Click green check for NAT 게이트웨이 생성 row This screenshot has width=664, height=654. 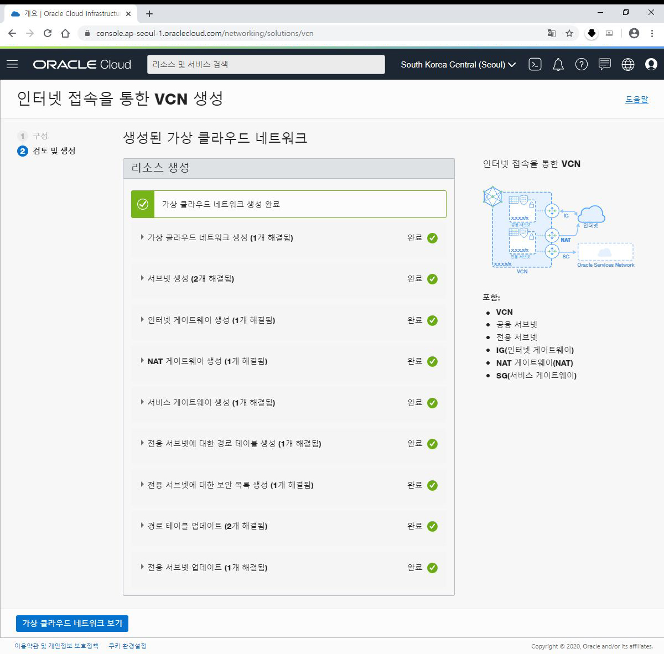point(433,361)
